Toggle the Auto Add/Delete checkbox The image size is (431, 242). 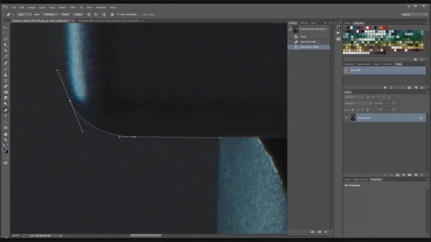point(118,14)
